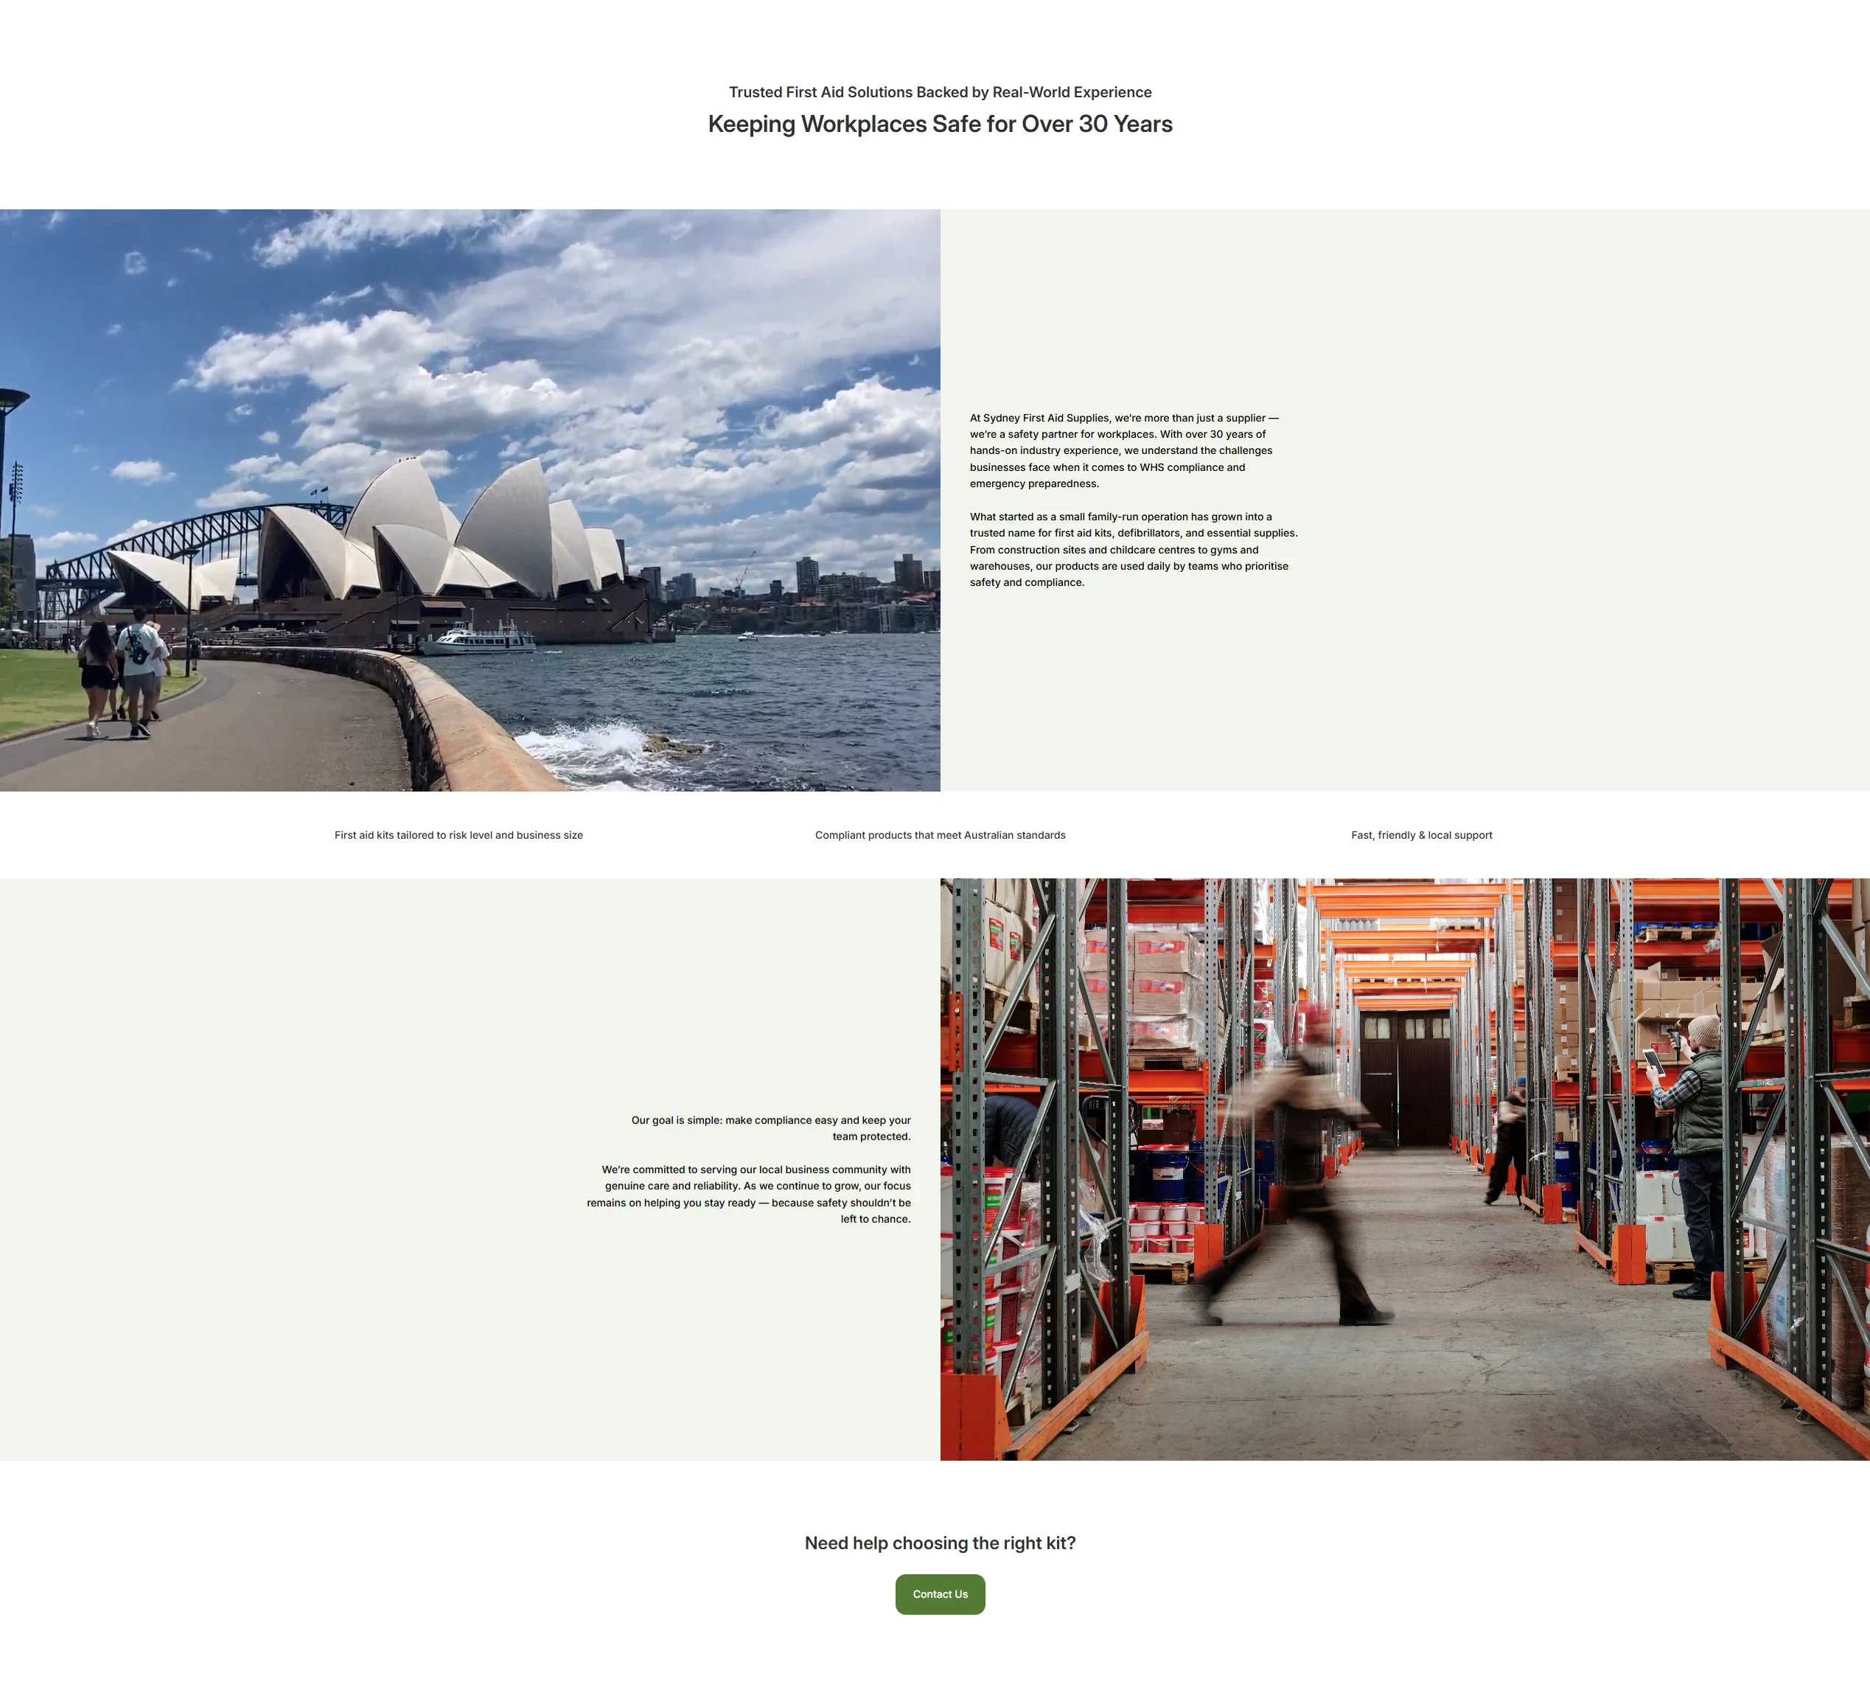Click paragraph starting 'What started as a small family-run'
Viewport: 1870px width, 1687px height.
click(1133, 549)
